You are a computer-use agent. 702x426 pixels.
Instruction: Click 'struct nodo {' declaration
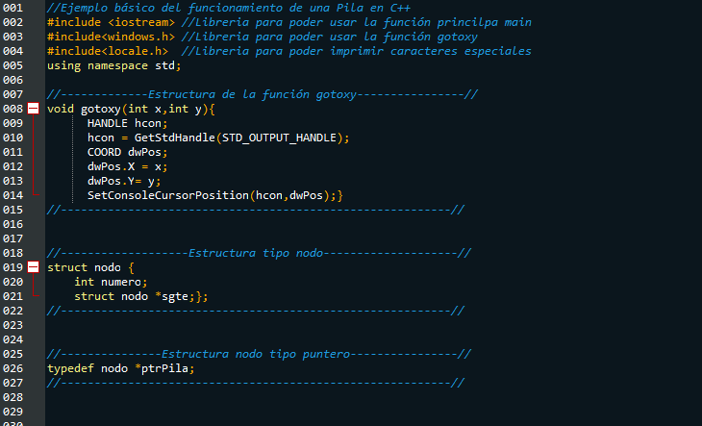[90, 267]
